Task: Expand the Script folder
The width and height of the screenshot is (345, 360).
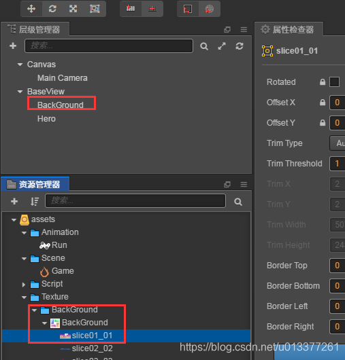Action: point(24,285)
